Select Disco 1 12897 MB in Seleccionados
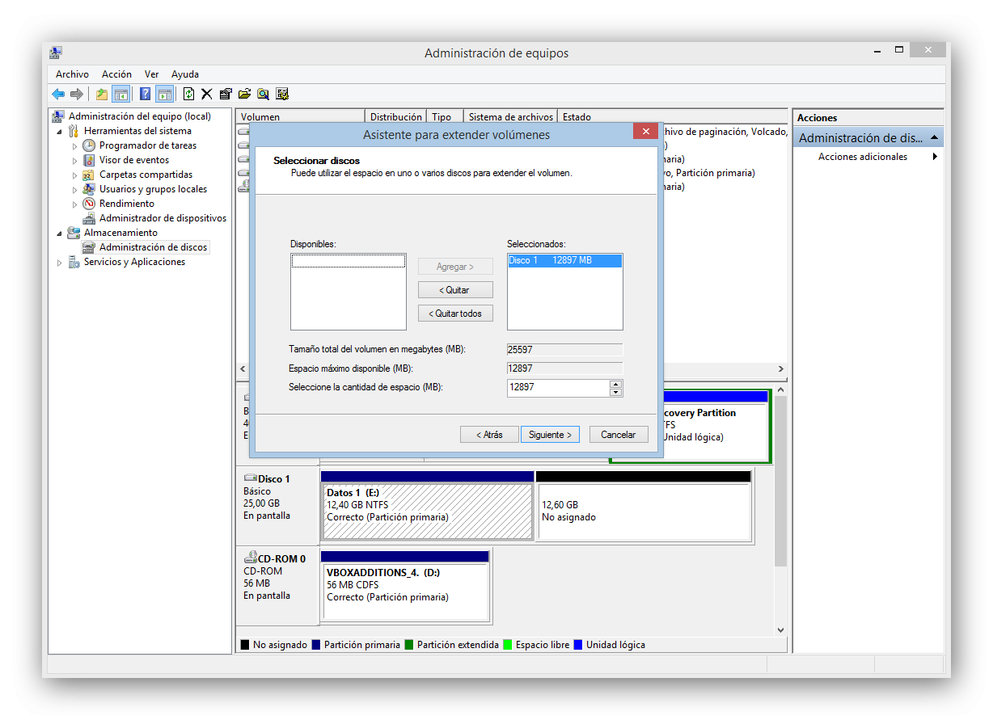The width and height of the screenshot is (993, 720). tap(564, 260)
